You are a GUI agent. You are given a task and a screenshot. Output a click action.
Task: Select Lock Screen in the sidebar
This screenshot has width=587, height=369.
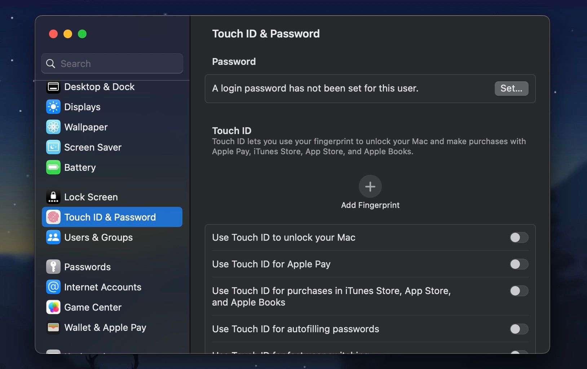coord(91,197)
